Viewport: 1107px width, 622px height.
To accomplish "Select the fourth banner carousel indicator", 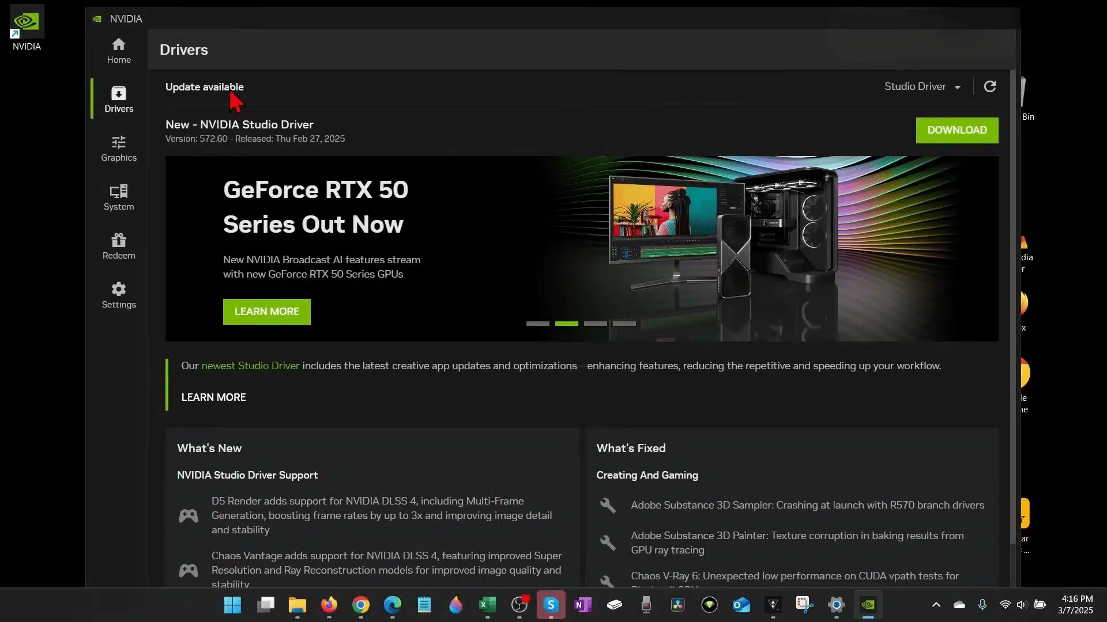I will click(624, 324).
